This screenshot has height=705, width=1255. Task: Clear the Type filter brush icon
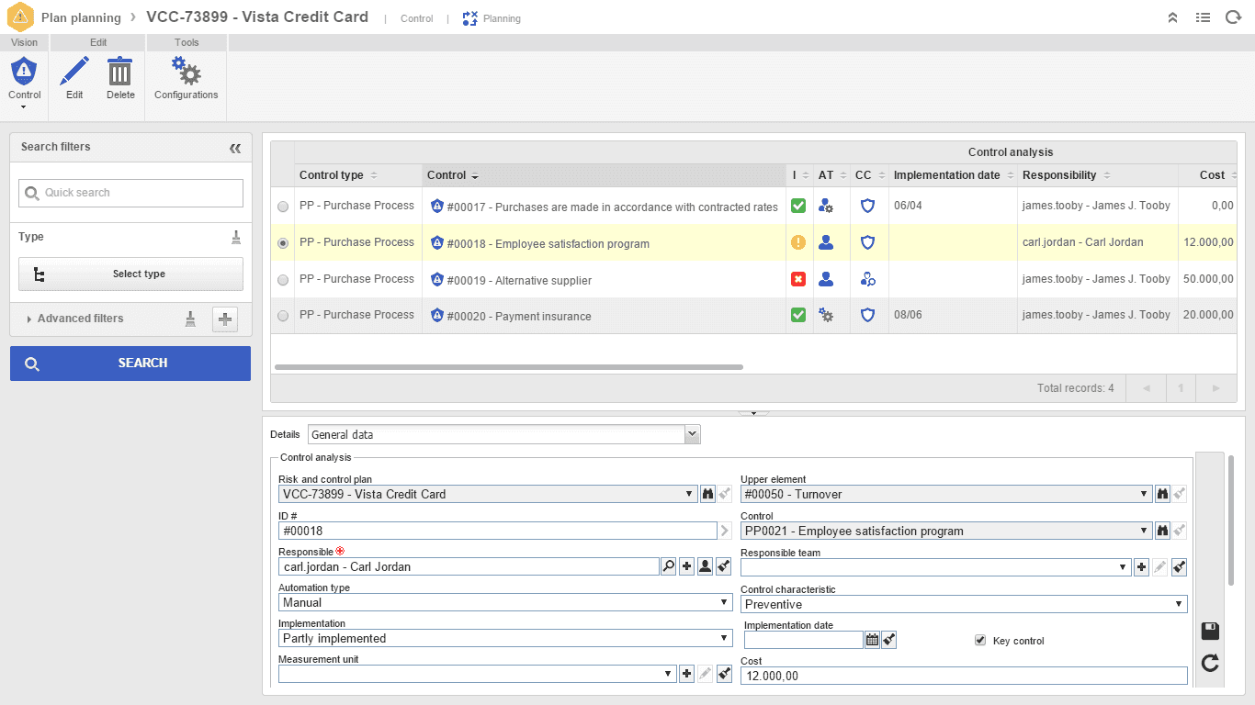(x=236, y=238)
